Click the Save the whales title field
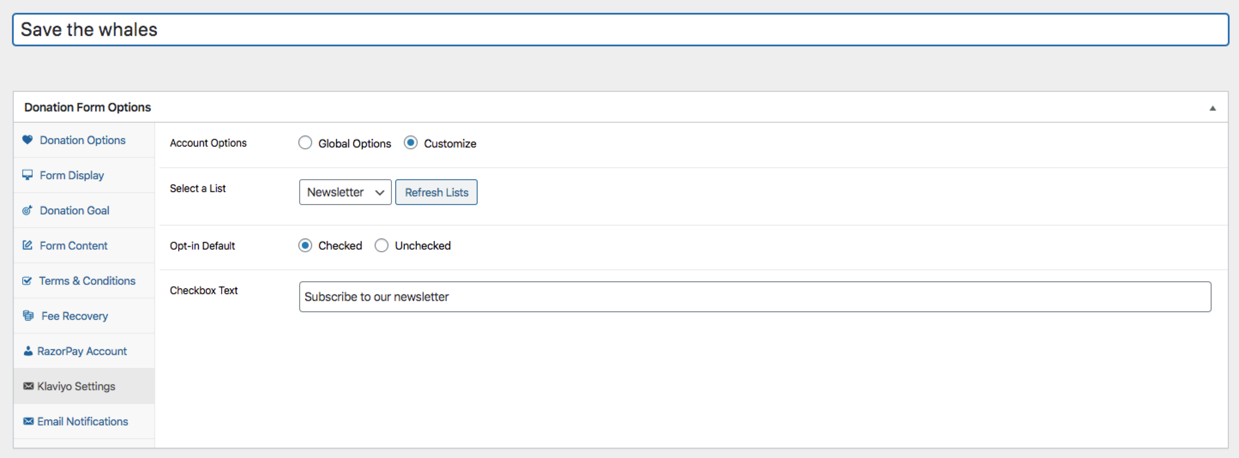The height and width of the screenshot is (458, 1239). pos(620,29)
